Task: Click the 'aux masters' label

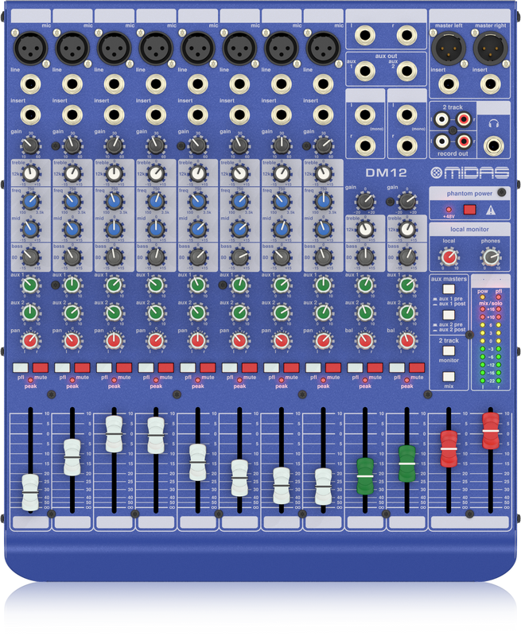Action: pos(449,279)
